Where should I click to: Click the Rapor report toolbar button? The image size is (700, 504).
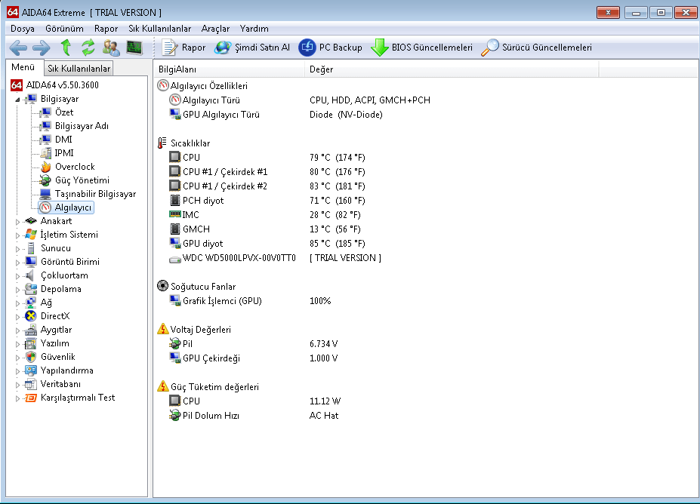183,48
